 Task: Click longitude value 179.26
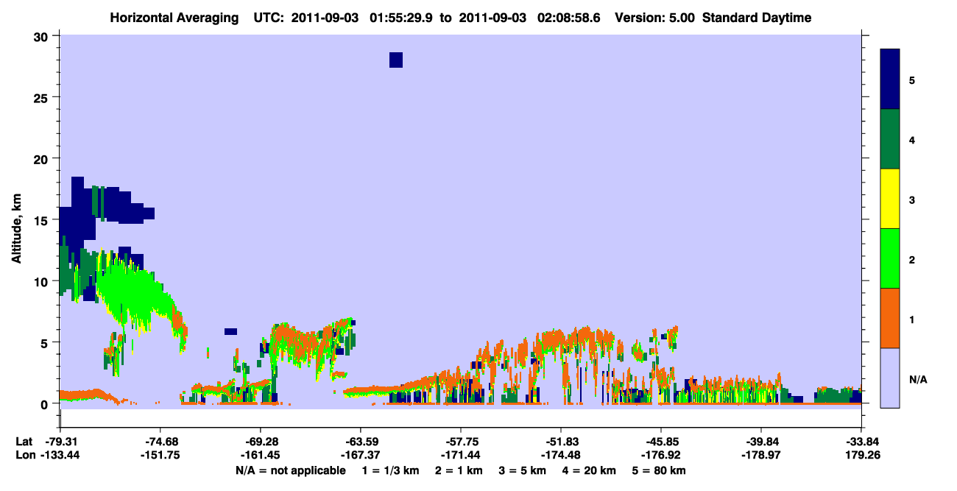point(861,455)
